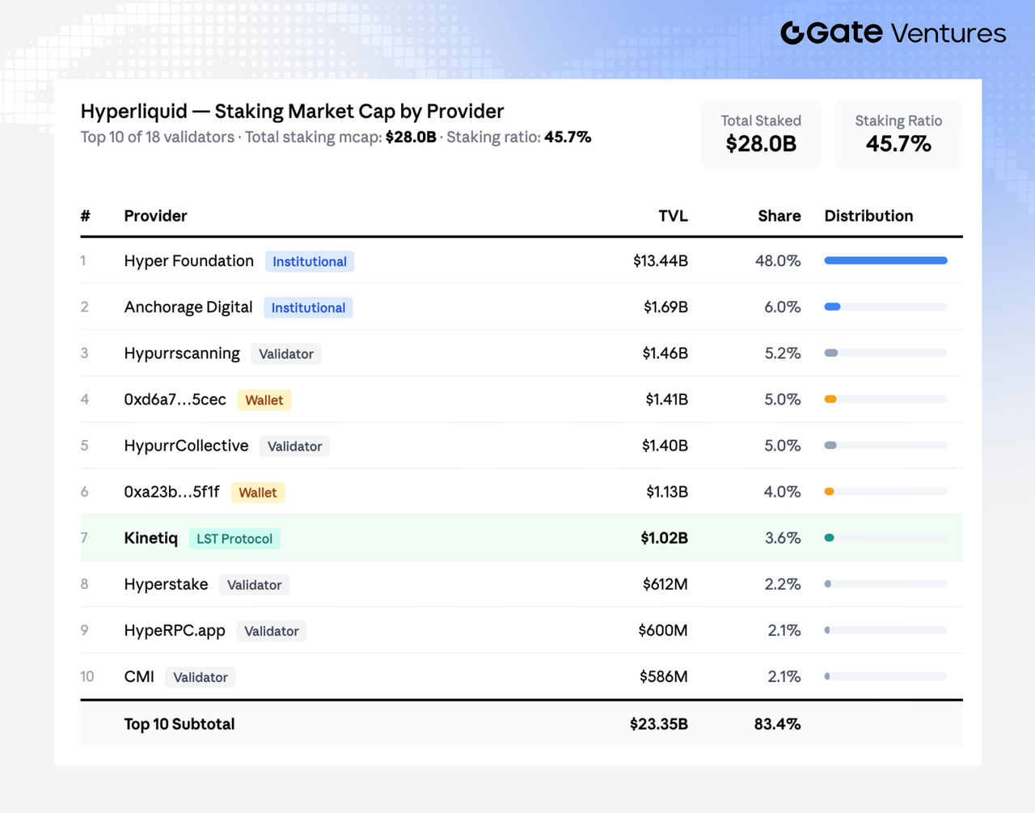Click the Hyper Foundation distribution bar
Screen dimensions: 1035x813
885,260
